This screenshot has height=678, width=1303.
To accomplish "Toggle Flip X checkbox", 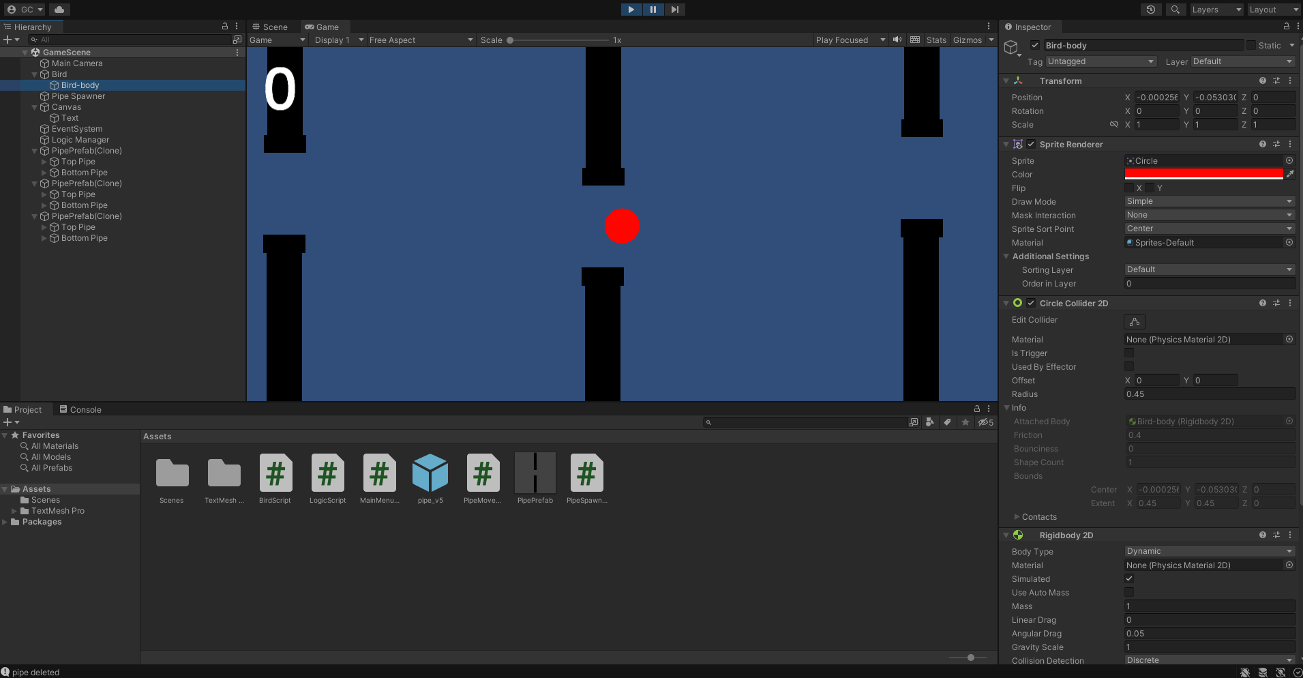I will [x=1129, y=188].
